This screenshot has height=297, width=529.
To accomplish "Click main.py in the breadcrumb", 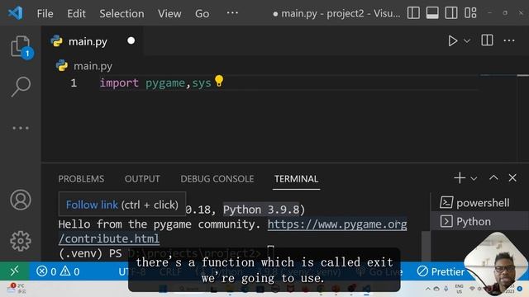I will click(x=93, y=66).
